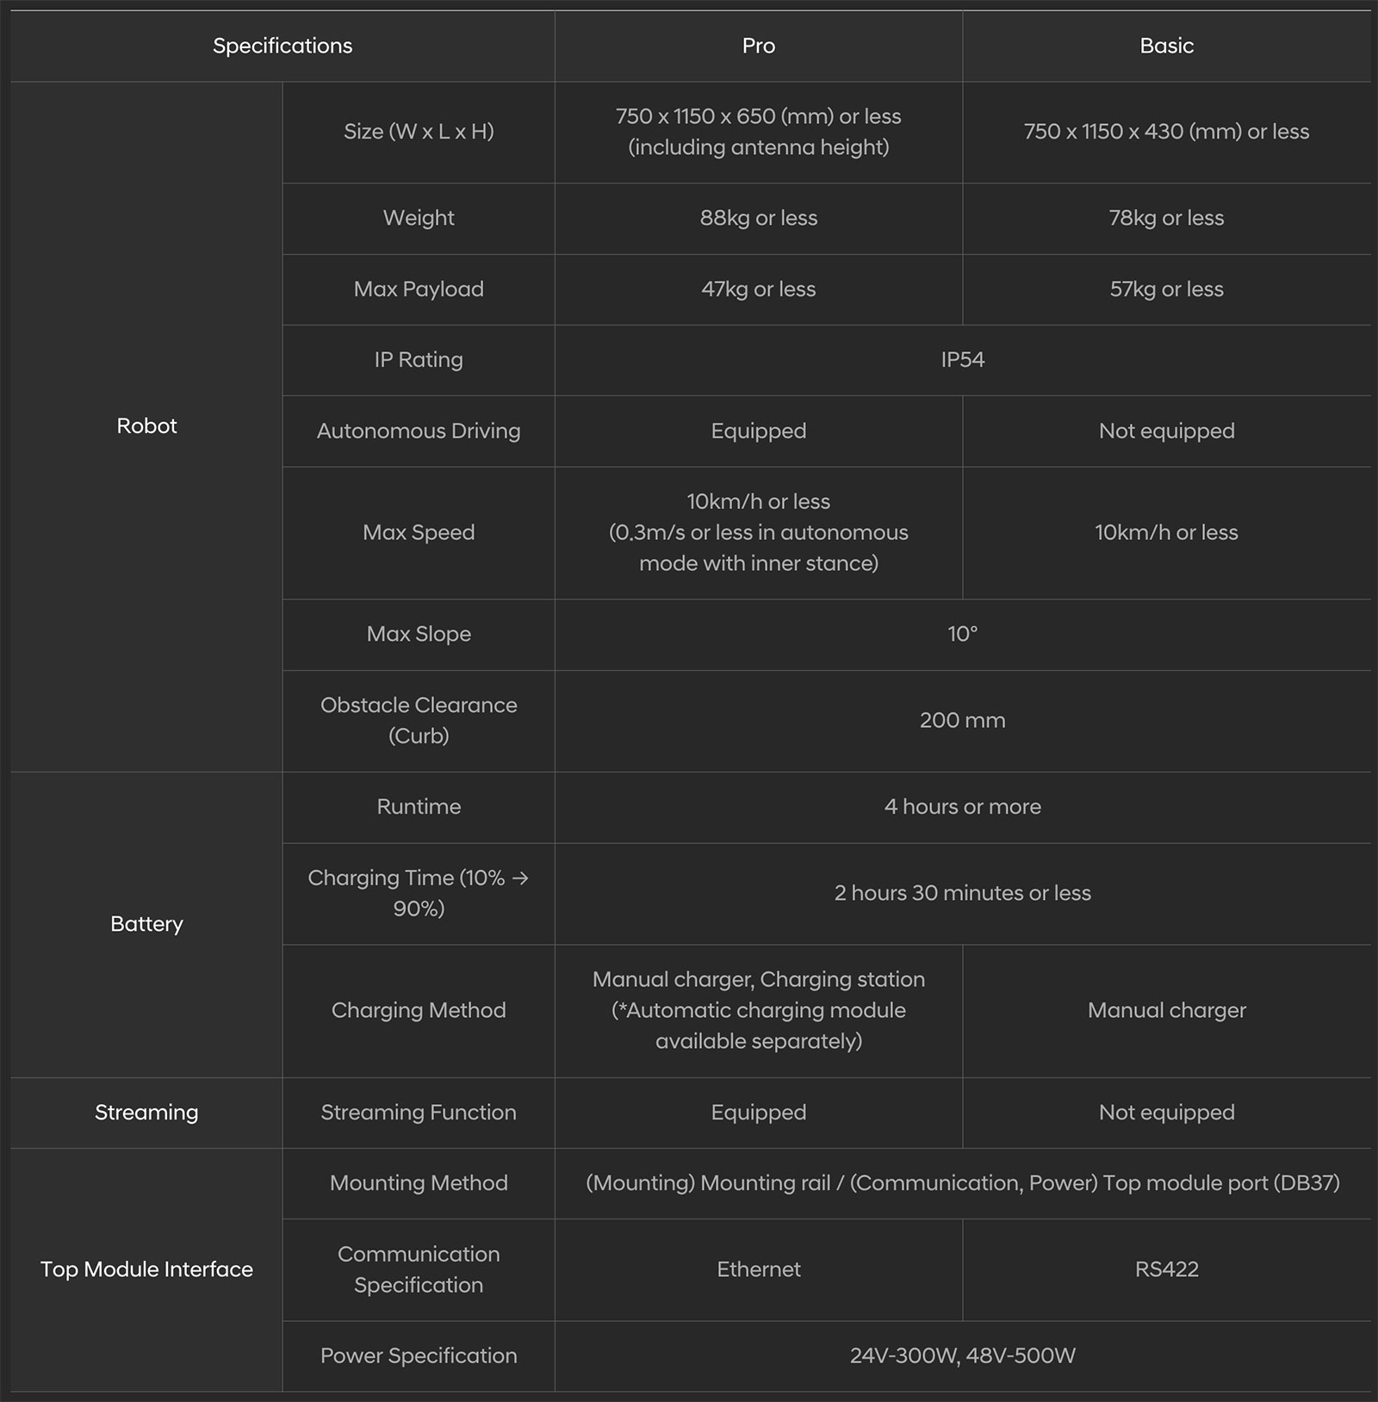Screen dimensions: 1378x1402
Task: Select the IP54 rating value
Action: point(962,360)
